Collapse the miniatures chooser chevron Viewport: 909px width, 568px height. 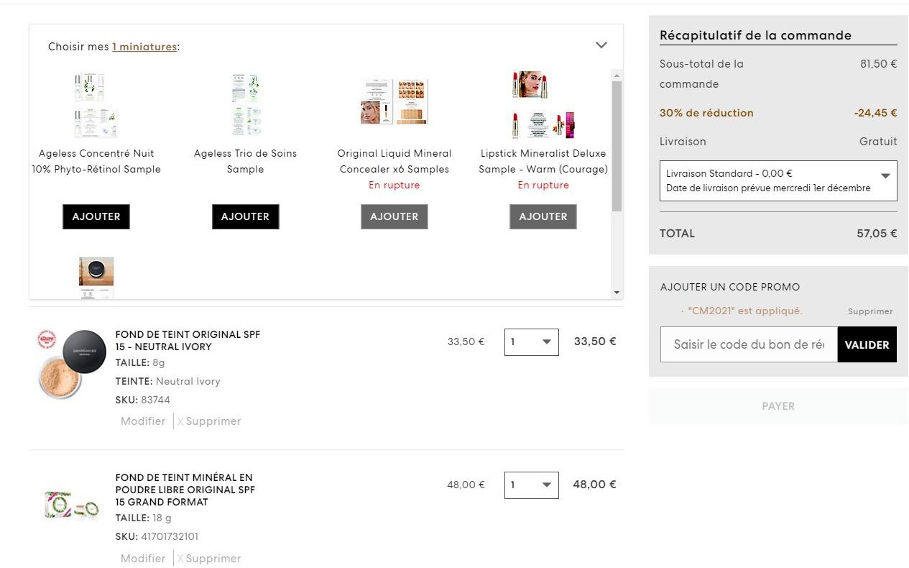[601, 45]
